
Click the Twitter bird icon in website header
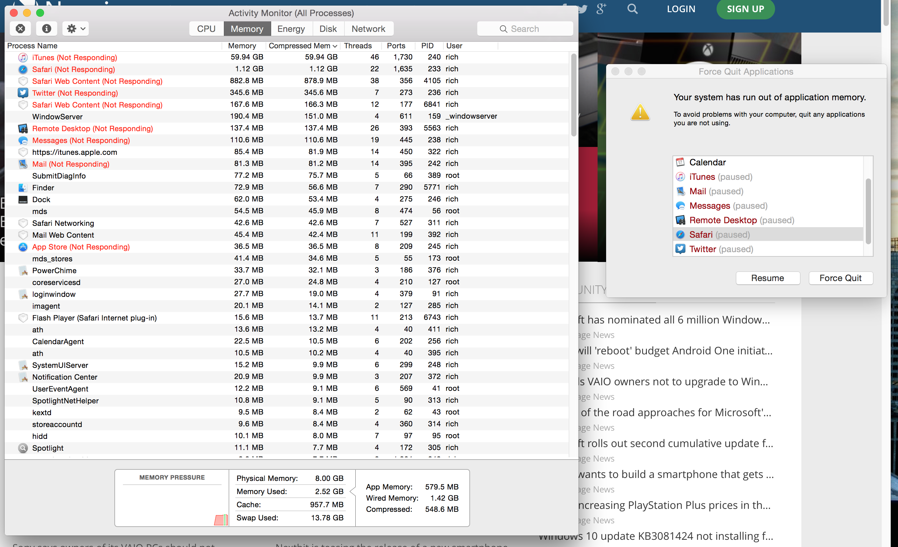tap(582, 9)
